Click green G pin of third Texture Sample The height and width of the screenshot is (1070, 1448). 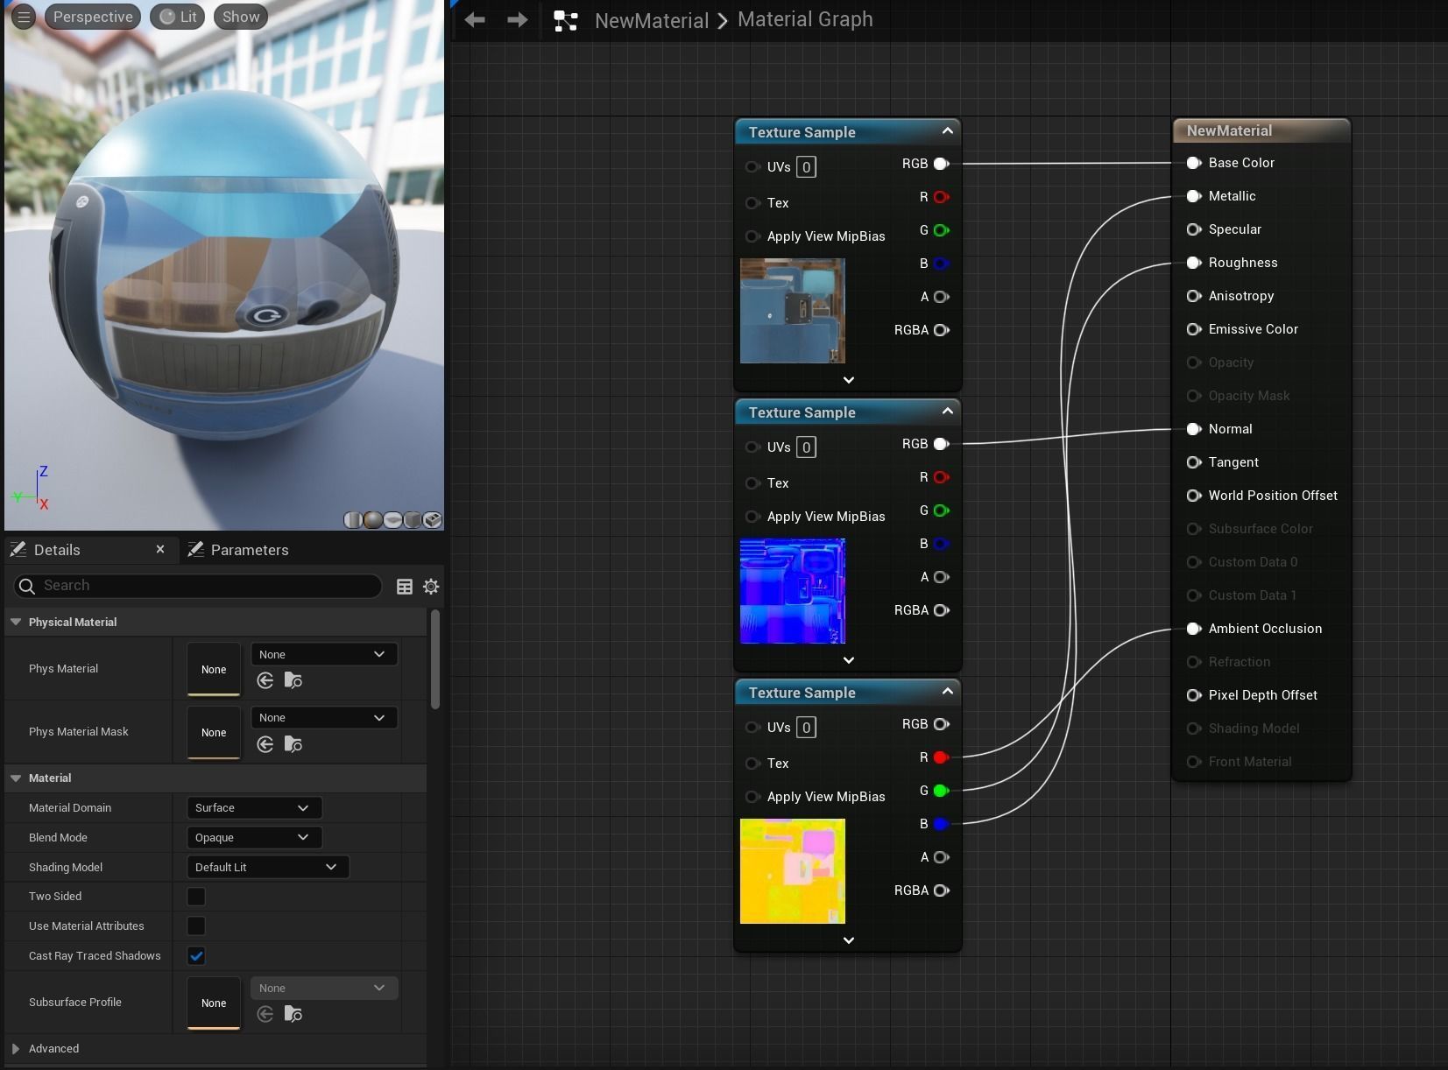(942, 791)
